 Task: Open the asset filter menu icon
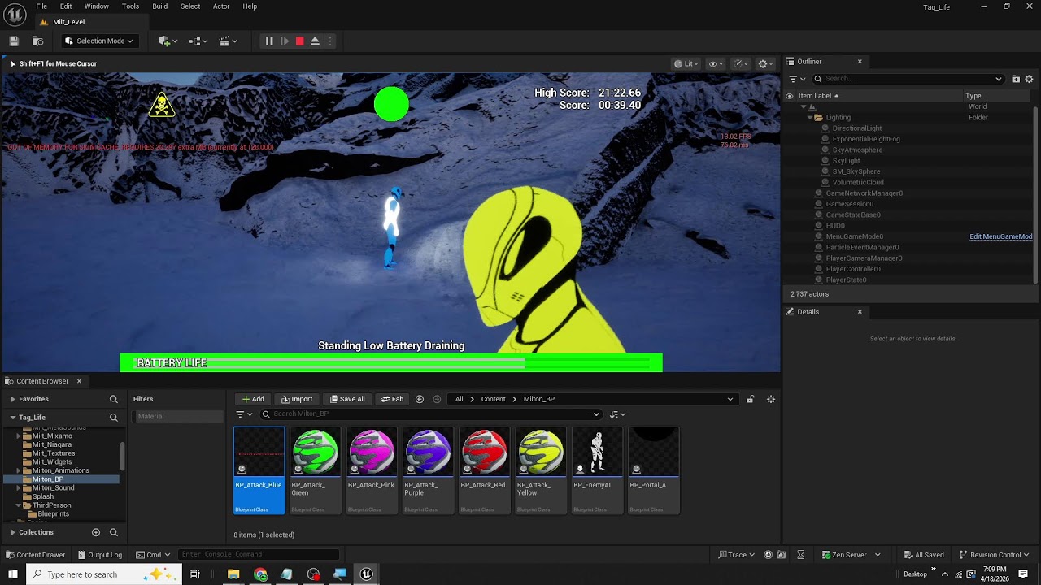click(x=244, y=414)
